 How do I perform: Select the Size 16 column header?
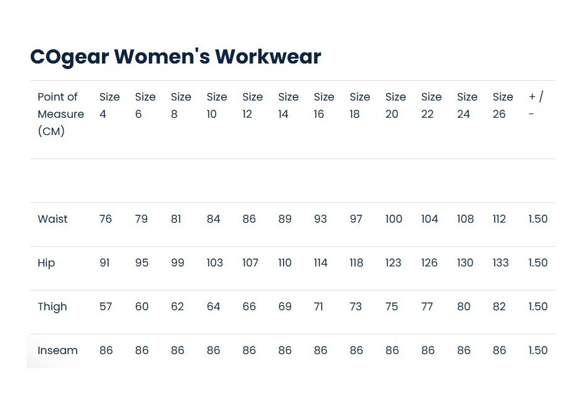point(324,105)
